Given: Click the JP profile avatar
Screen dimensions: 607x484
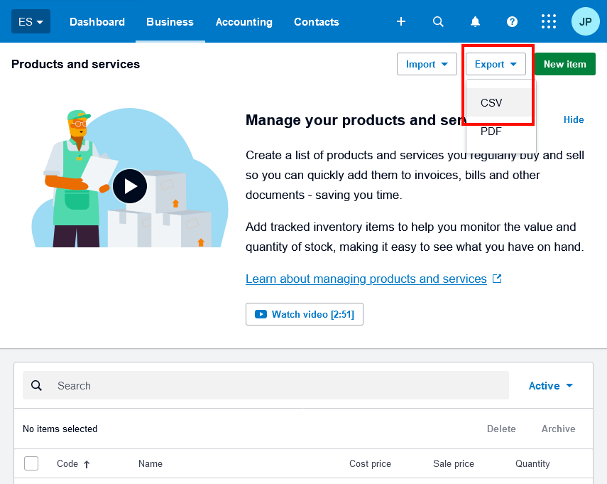Looking at the screenshot, I should pyautogui.click(x=585, y=21).
